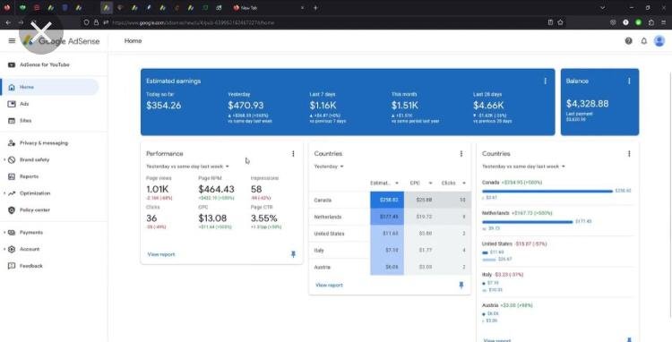Image resolution: width=672 pixels, height=342 pixels.
Task: Click the $13.08 CPC value
Action: (x=212, y=218)
